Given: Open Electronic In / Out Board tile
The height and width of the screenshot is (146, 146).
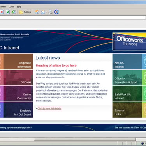Looking at the screenshot, I should point(16,110).
